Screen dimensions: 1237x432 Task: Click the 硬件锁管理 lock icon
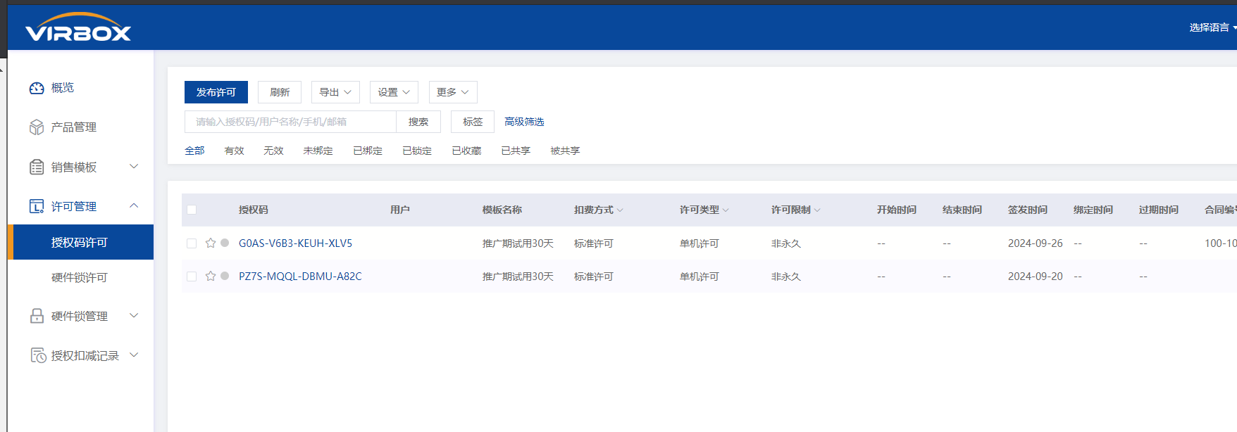[x=37, y=316]
